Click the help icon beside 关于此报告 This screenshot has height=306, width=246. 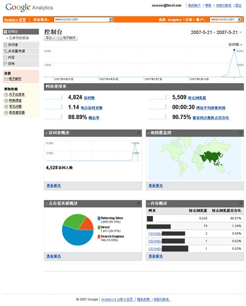6,94
